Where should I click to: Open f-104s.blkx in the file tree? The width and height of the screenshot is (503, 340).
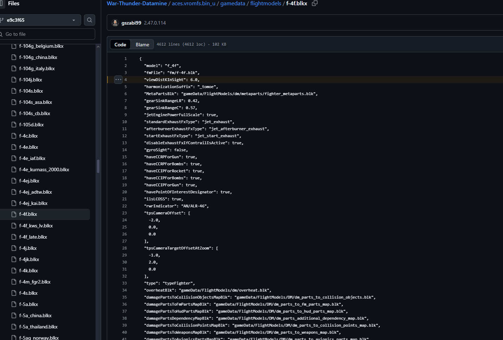pyautogui.click(x=31, y=91)
